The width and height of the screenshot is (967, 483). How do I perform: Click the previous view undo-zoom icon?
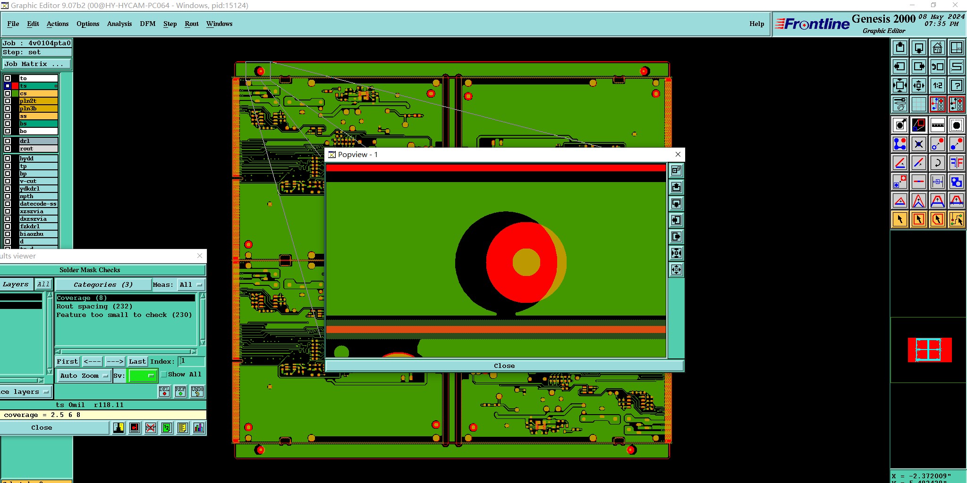938,67
